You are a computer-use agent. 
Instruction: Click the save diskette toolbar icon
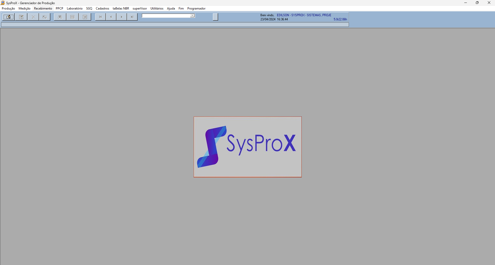[x=21, y=17]
